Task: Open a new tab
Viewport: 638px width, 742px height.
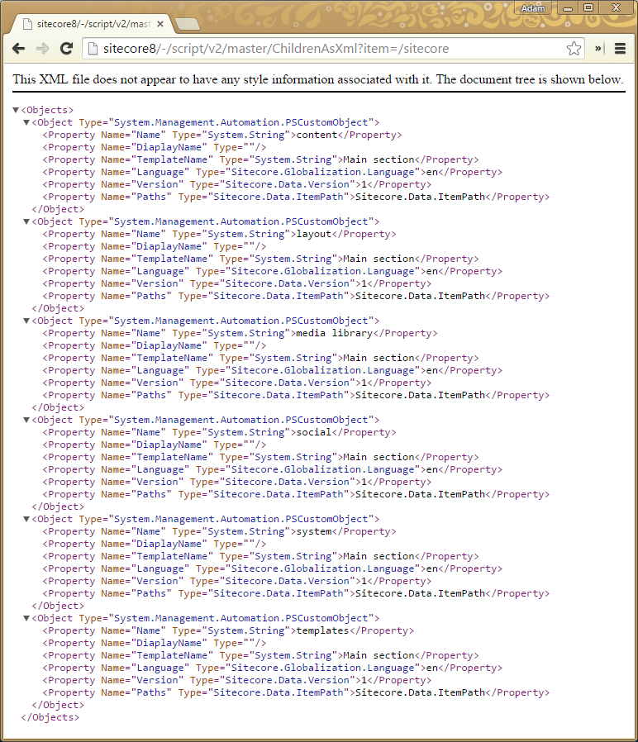Action: point(187,23)
